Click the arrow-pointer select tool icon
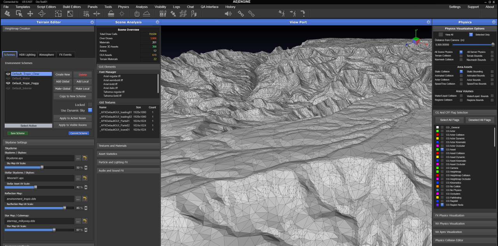 [x=19, y=14]
